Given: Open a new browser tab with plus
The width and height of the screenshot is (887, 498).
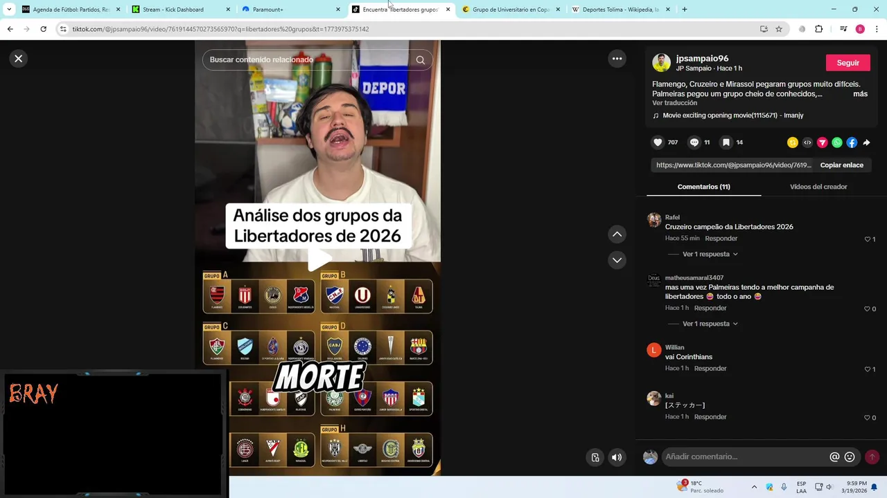Looking at the screenshot, I should click(684, 10).
